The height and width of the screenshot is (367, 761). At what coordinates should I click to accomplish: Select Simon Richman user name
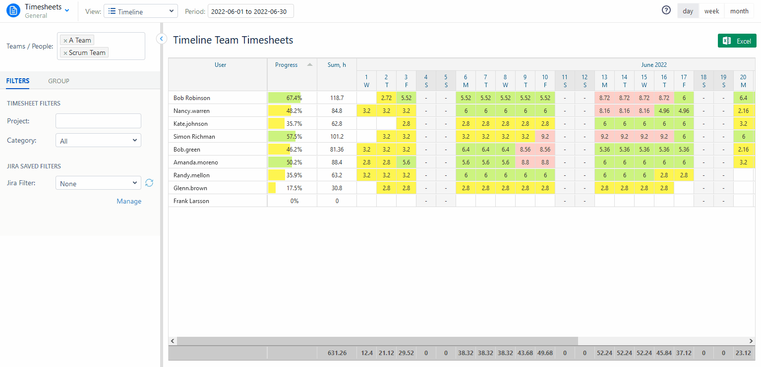[194, 136]
